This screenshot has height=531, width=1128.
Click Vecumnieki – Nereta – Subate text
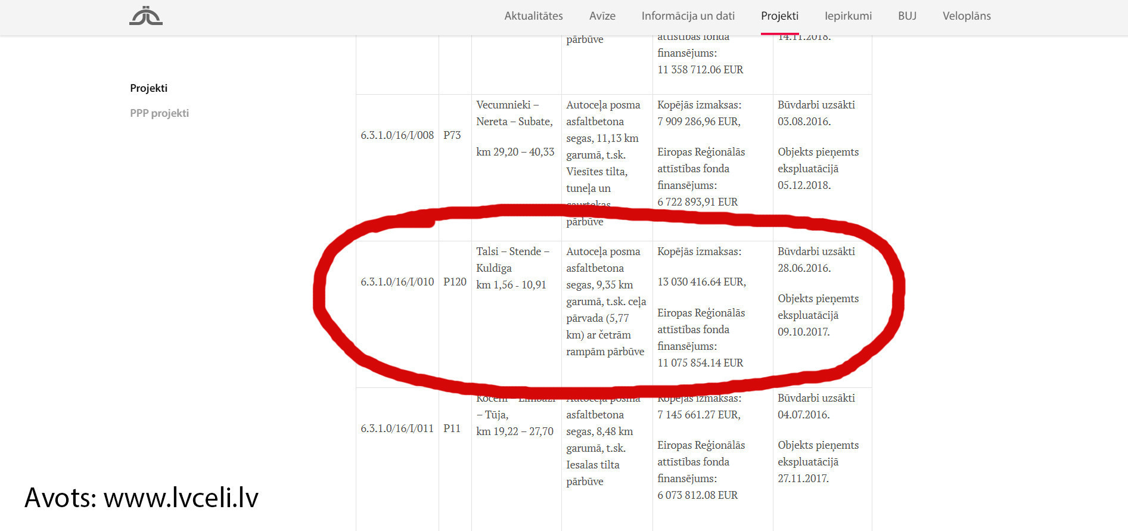point(514,113)
